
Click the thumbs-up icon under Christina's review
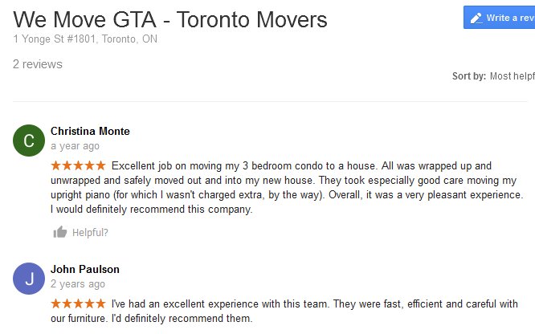pyautogui.click(x=59, y=233)
